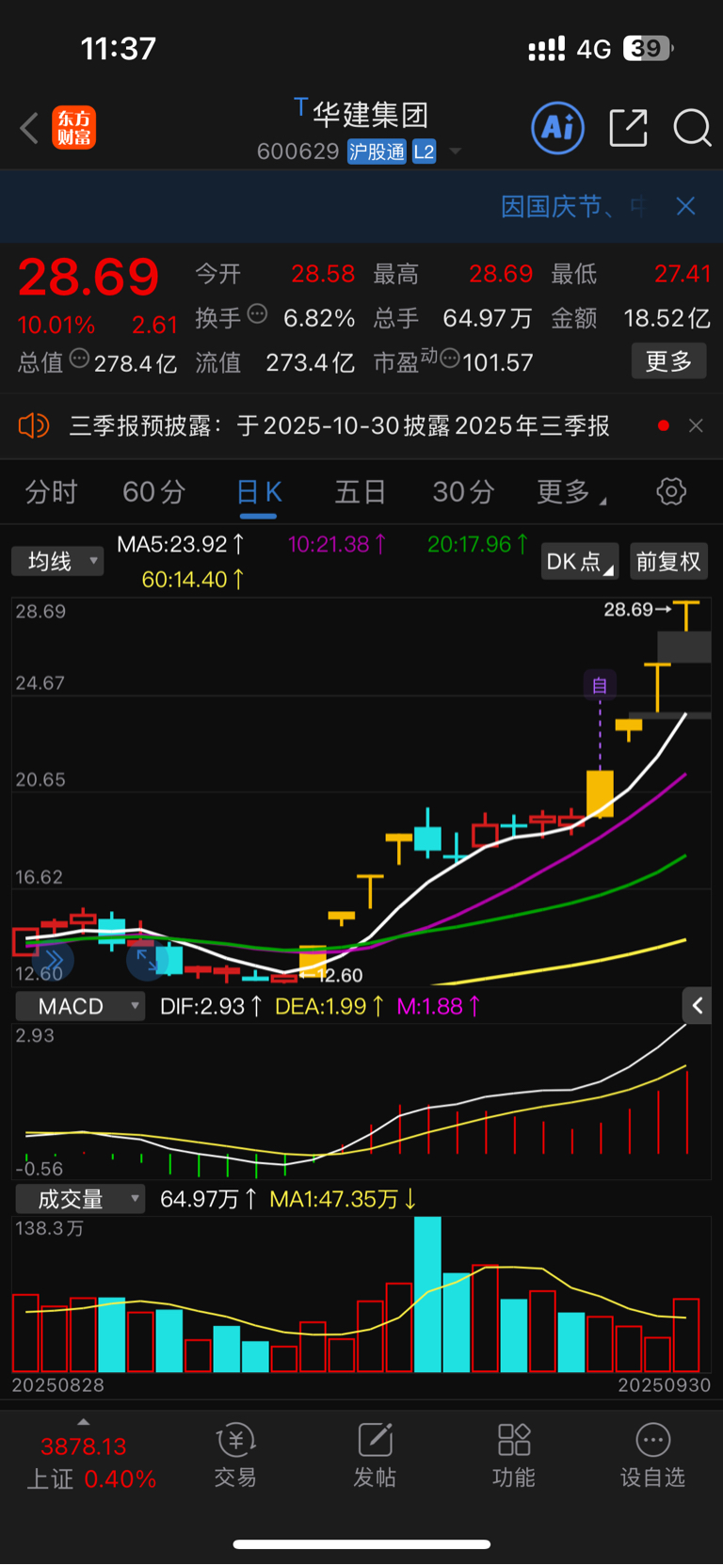Tap the 更多 quote details button

pyautogui.click(x=668, y=361)
